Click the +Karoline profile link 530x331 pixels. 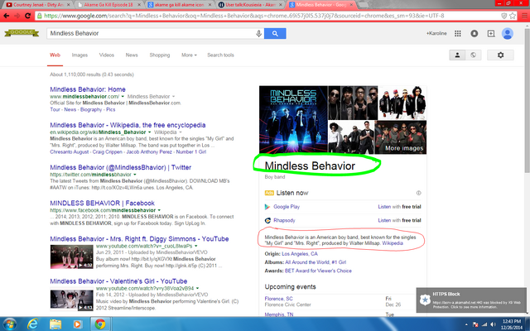tap(436, 33)
